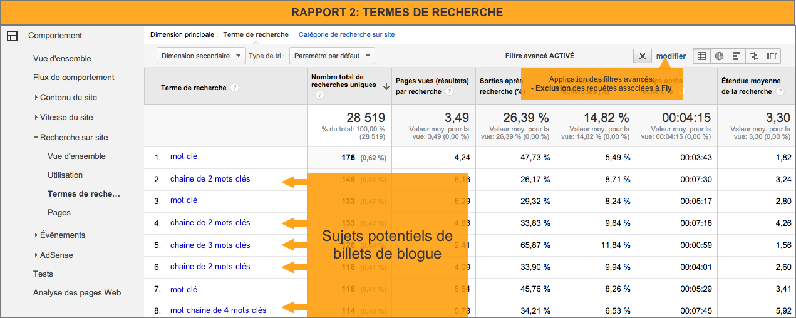Open row 7 mot clé link
Image resolution: width=796 pixels, height=318 pixels.
tap(183, 289)
